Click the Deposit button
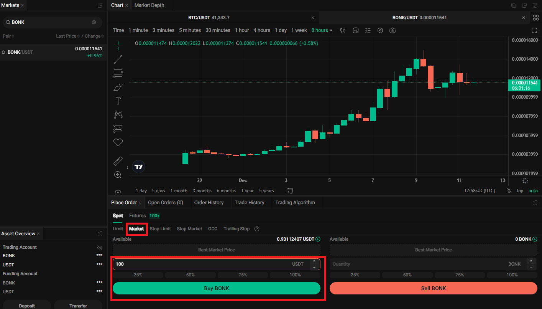The width and height of the screenshot is (542, 309). [27, 306]
